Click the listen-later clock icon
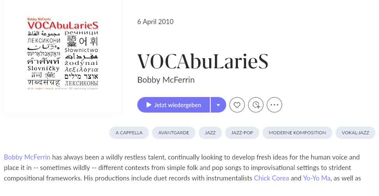 (x=256, y=105)
